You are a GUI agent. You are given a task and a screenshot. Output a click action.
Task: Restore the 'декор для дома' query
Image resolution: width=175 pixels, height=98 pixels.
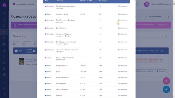tap(123, 66)
